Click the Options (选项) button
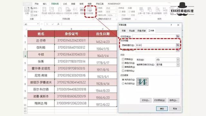The image size is (206, 116). tap(173, 100)
